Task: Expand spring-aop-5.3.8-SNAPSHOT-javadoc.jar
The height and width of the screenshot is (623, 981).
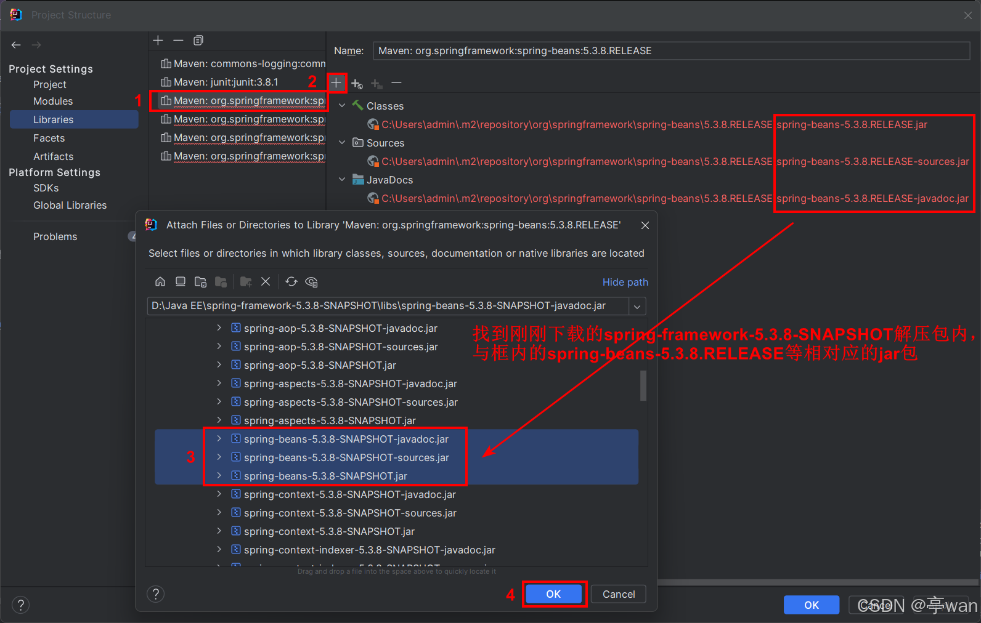Action: pos(219,328)
